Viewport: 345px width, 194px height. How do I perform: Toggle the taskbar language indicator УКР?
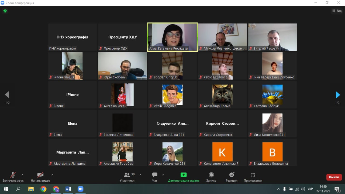[310, 189]
